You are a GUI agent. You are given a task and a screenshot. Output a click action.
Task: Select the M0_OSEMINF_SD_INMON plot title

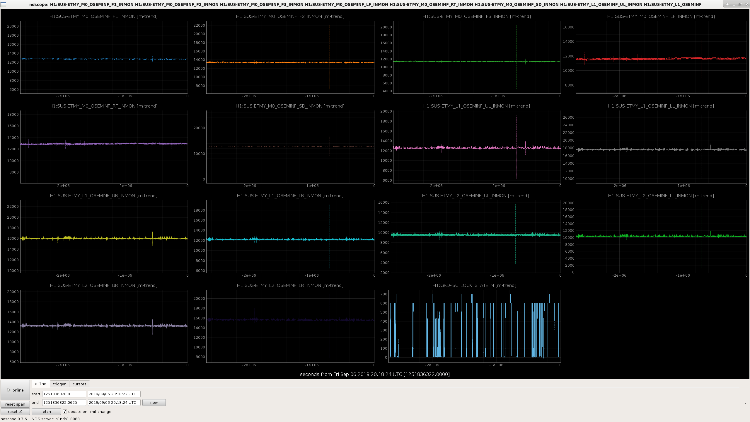[x=290, y=106]
